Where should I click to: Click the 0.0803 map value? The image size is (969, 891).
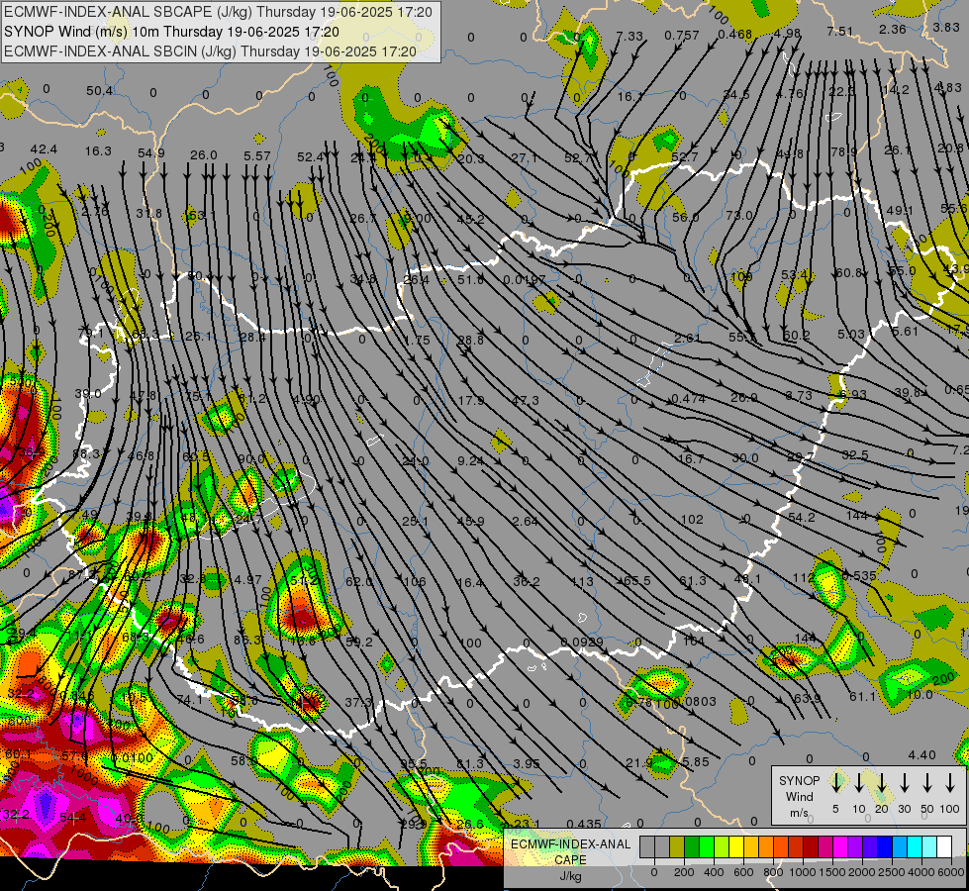(695, 701)
